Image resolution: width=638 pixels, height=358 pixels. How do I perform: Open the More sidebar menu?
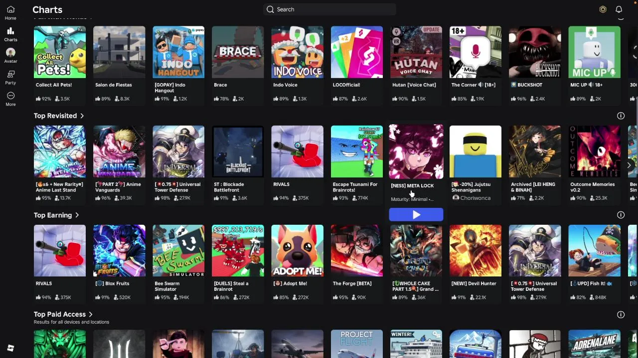click(10, 99)
